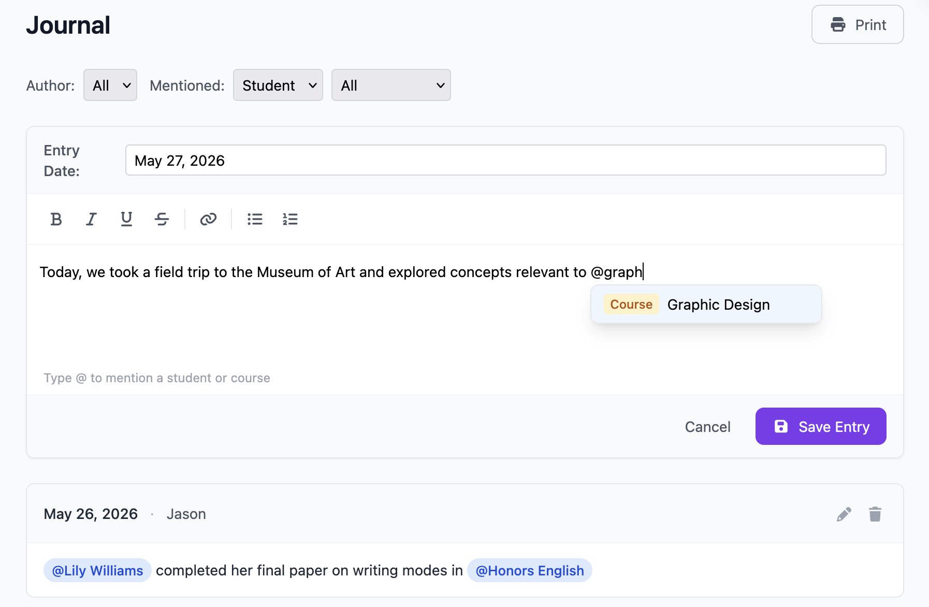Click the 'Type @ to mention a student or course' hint

point(157,378)
